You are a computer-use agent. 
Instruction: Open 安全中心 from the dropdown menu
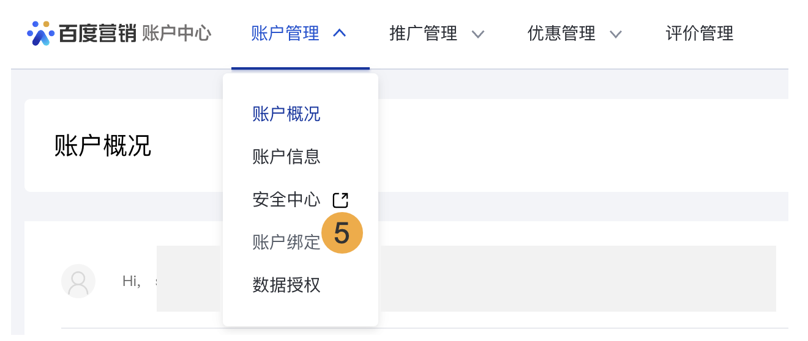point(286,200)
